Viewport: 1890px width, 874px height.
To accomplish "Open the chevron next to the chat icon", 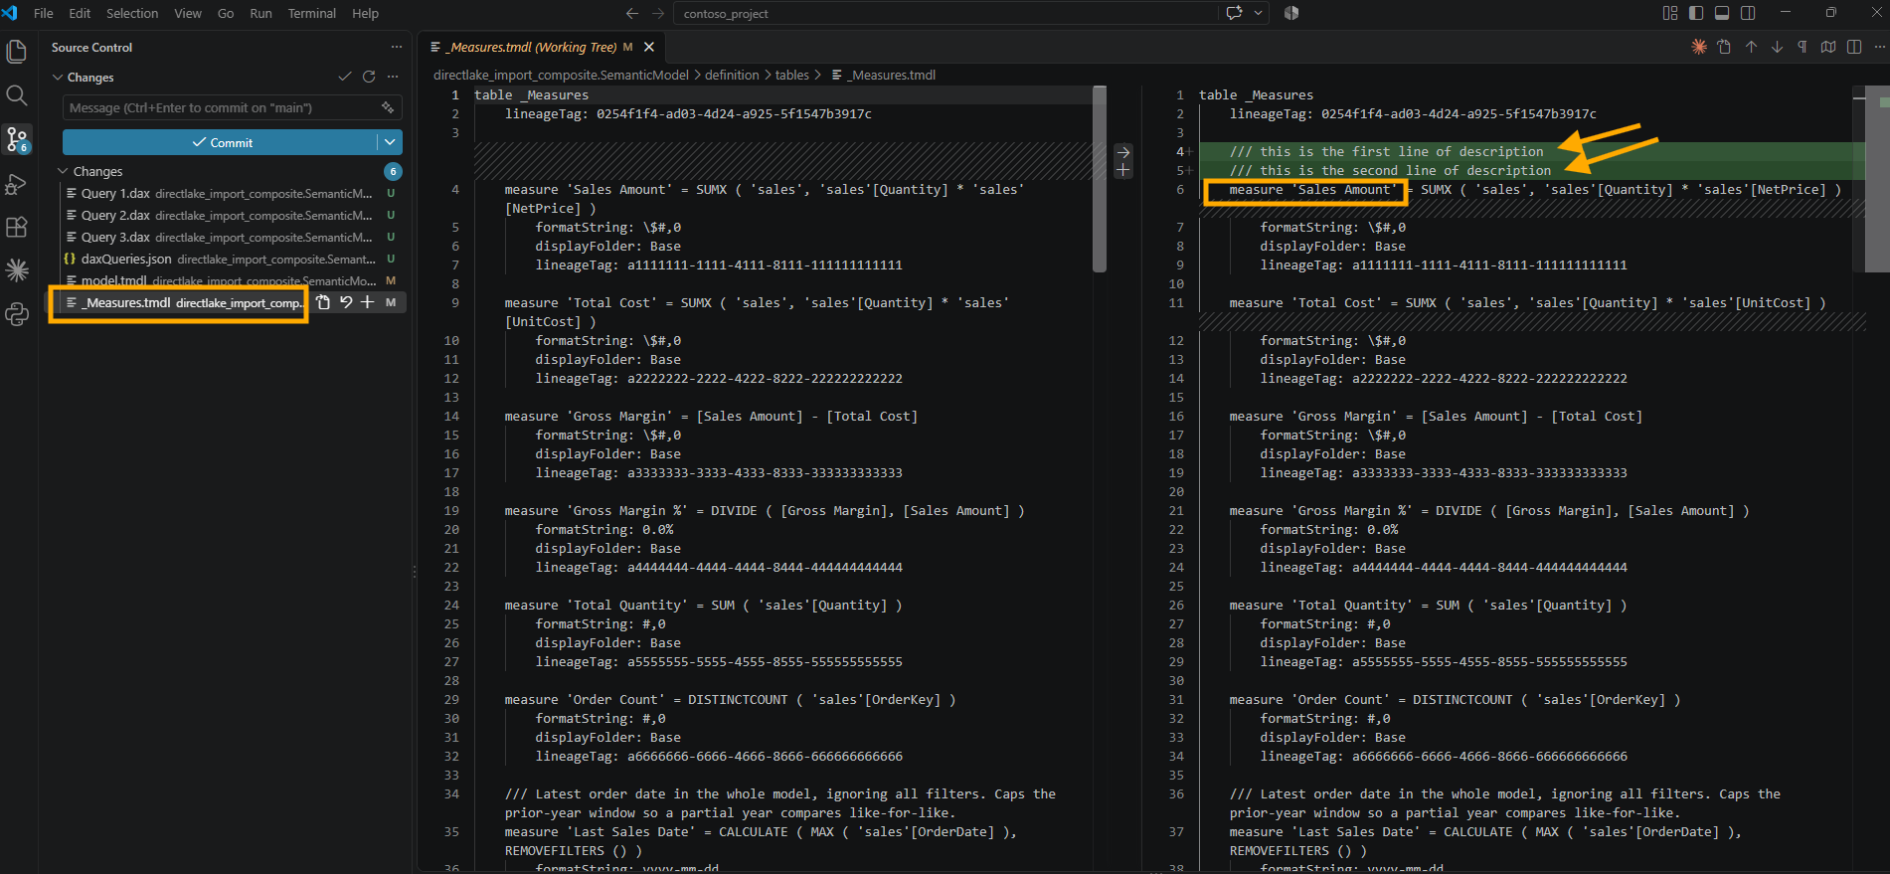I will pos(1258,13).
